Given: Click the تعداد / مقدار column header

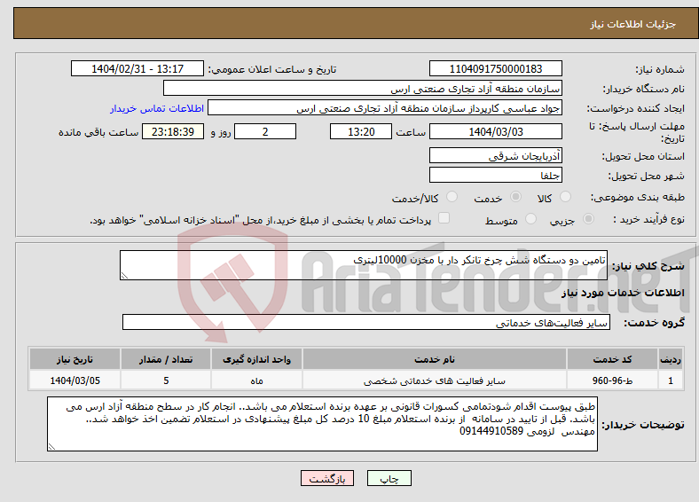Looking at the screenshot, I should pyautogui.click(x=166, y=359).
